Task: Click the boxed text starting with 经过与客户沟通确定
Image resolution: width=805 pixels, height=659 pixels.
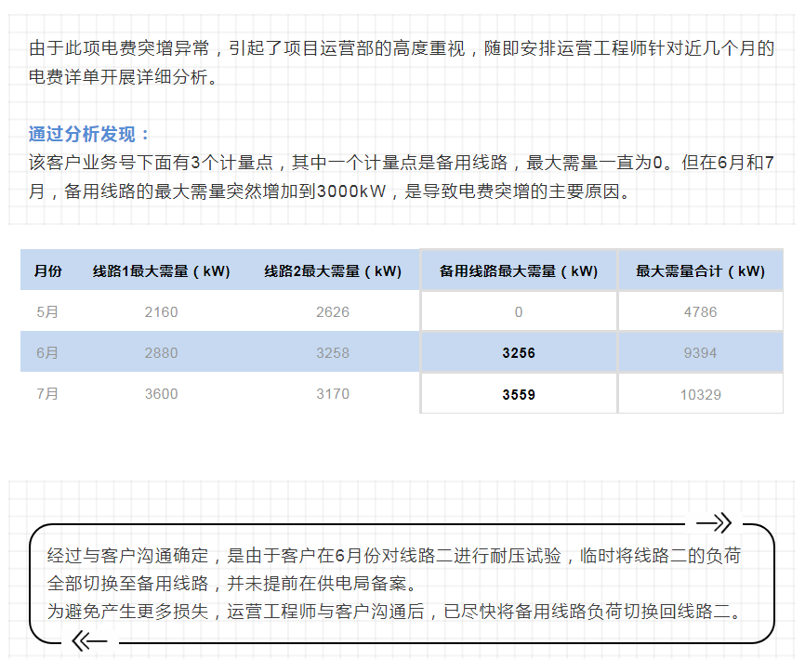Action: tap(395, 583)
